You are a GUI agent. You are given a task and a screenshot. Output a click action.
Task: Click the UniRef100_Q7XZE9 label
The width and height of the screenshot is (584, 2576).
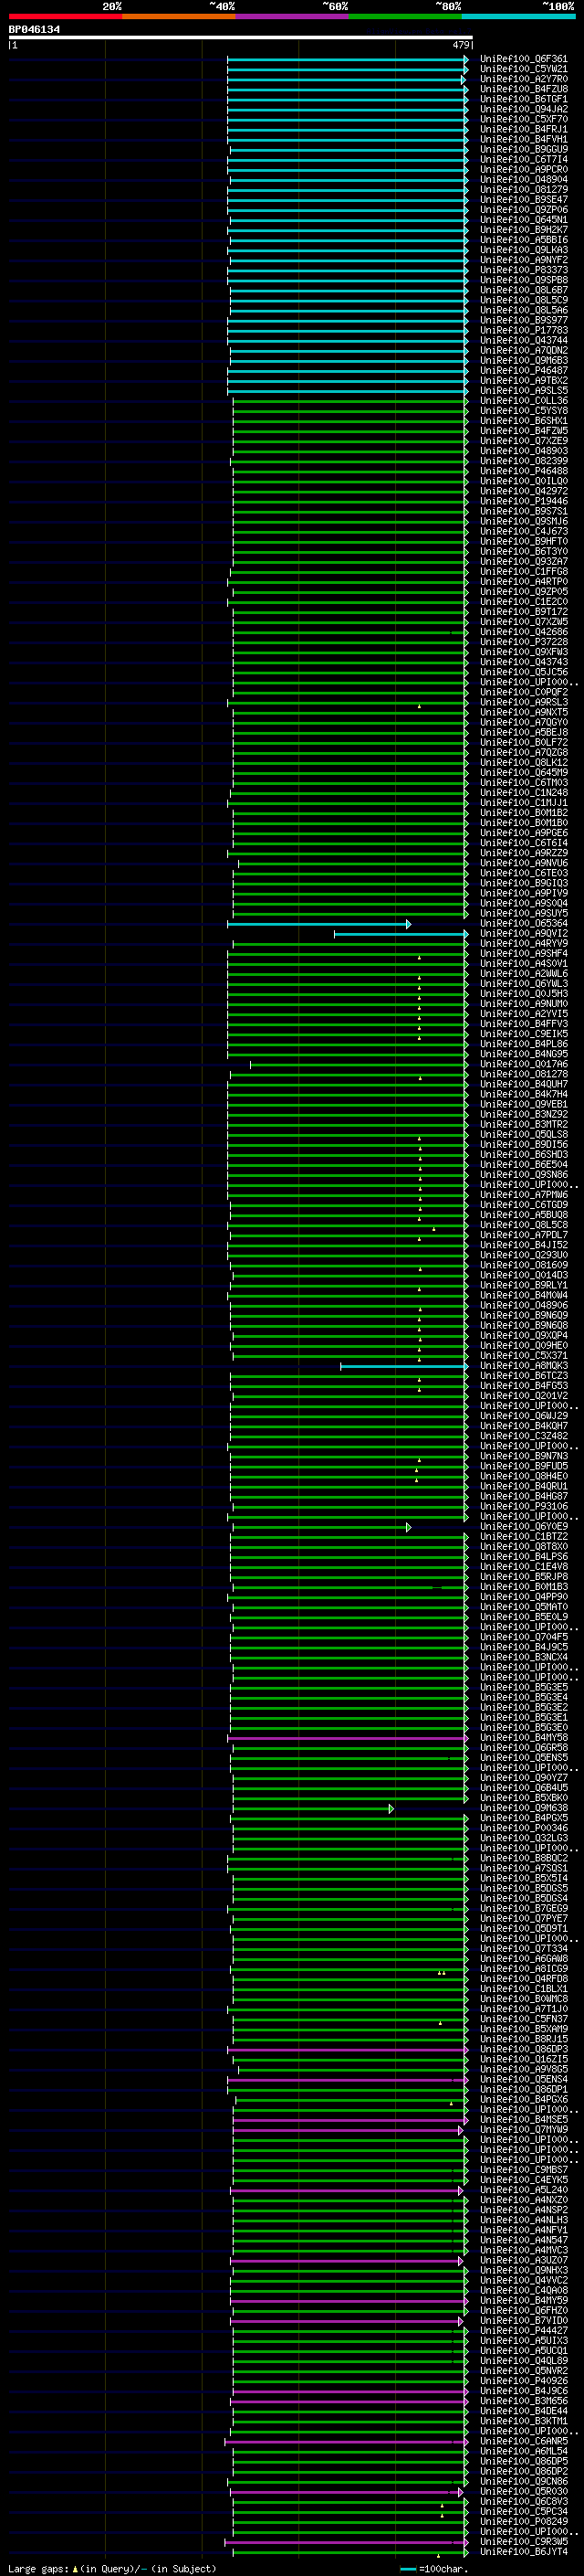point(524,441)
